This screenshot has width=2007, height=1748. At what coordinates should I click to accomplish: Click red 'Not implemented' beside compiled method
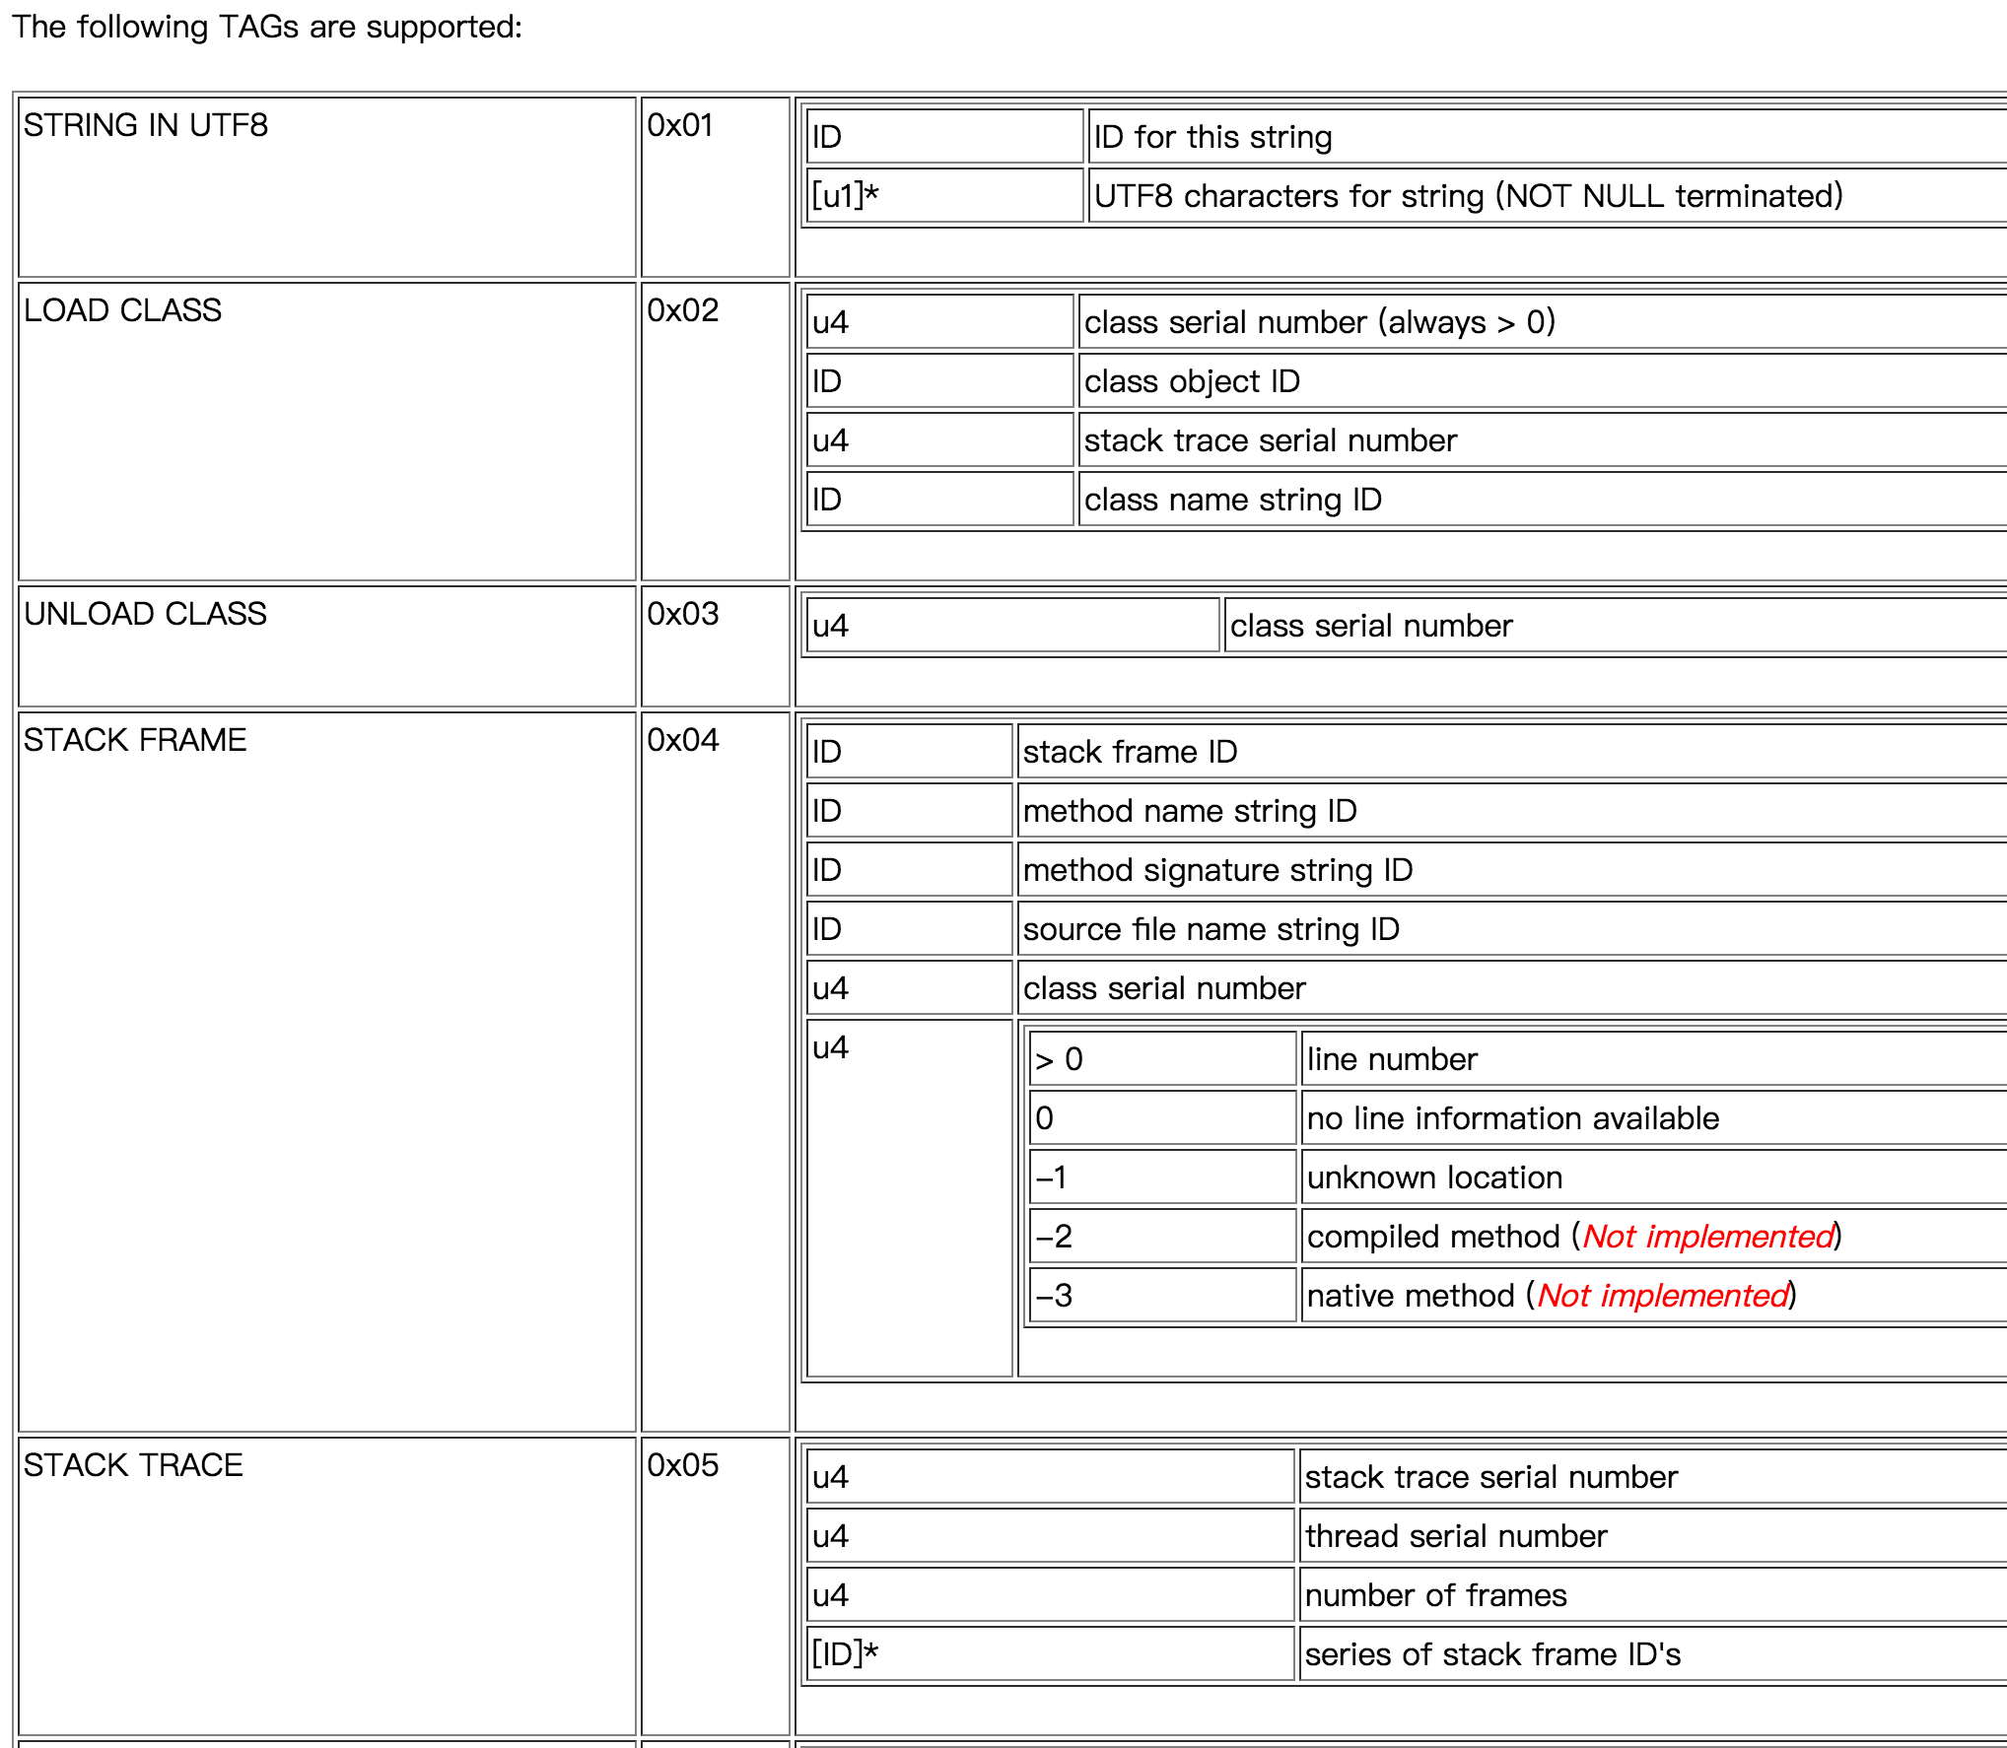point(1708,1237)
